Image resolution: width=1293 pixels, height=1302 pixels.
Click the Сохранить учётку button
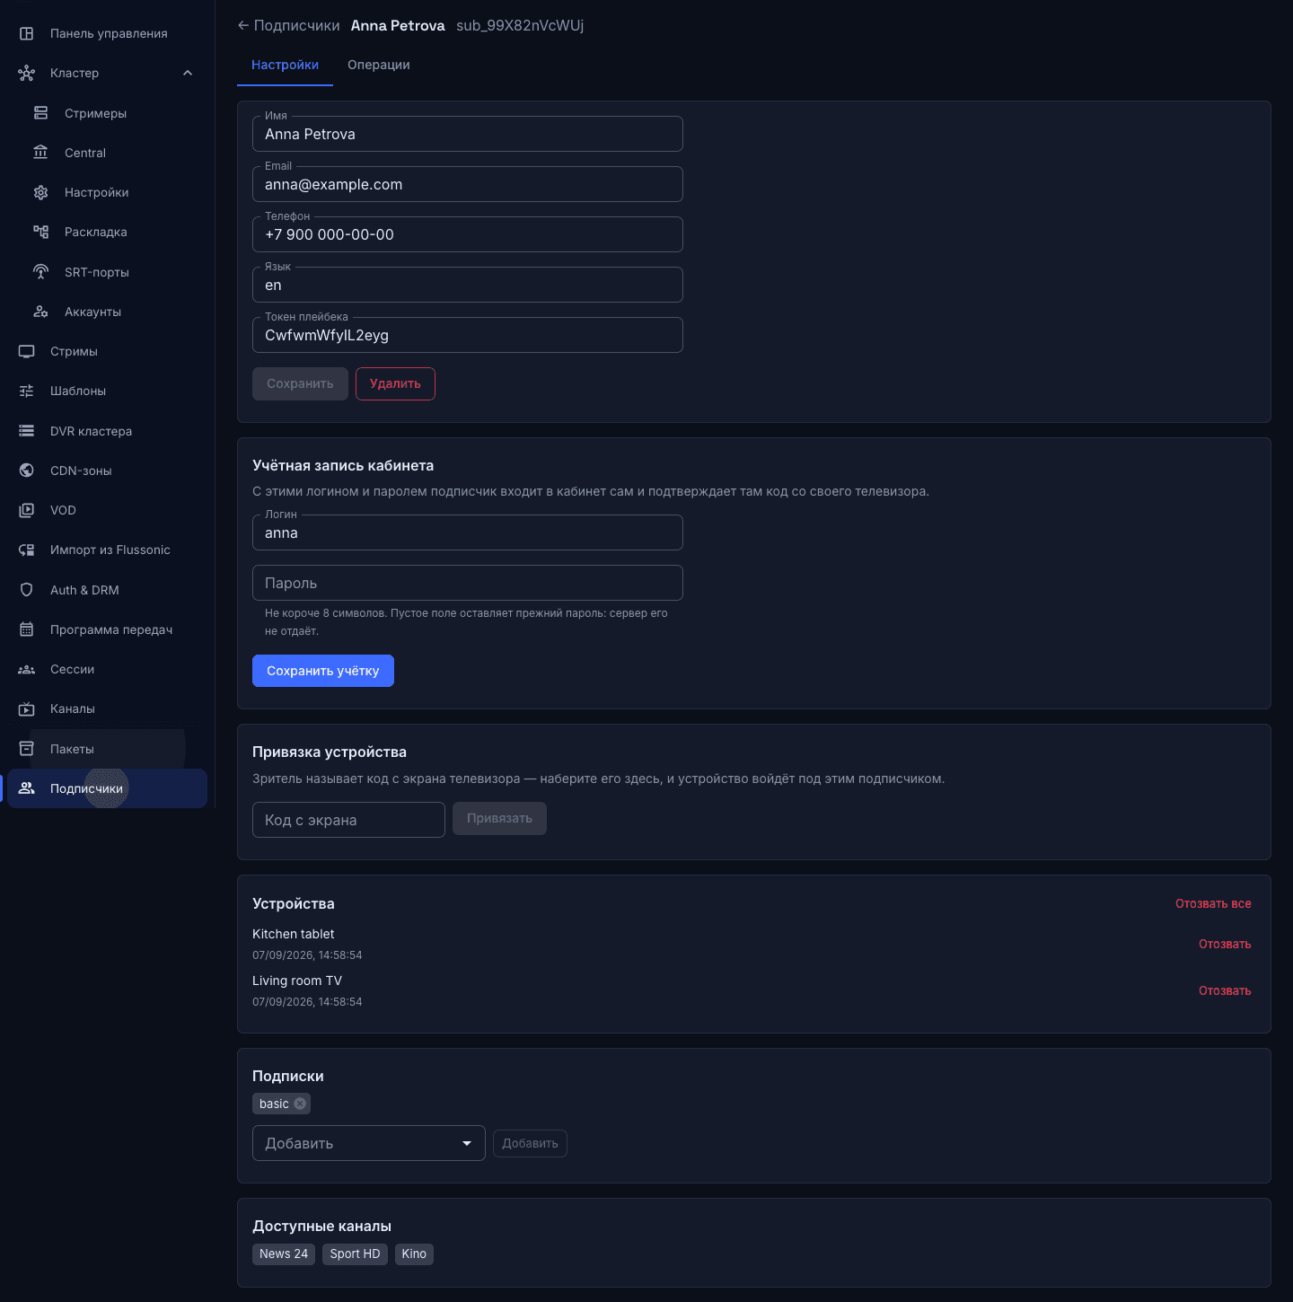(323, 671)
